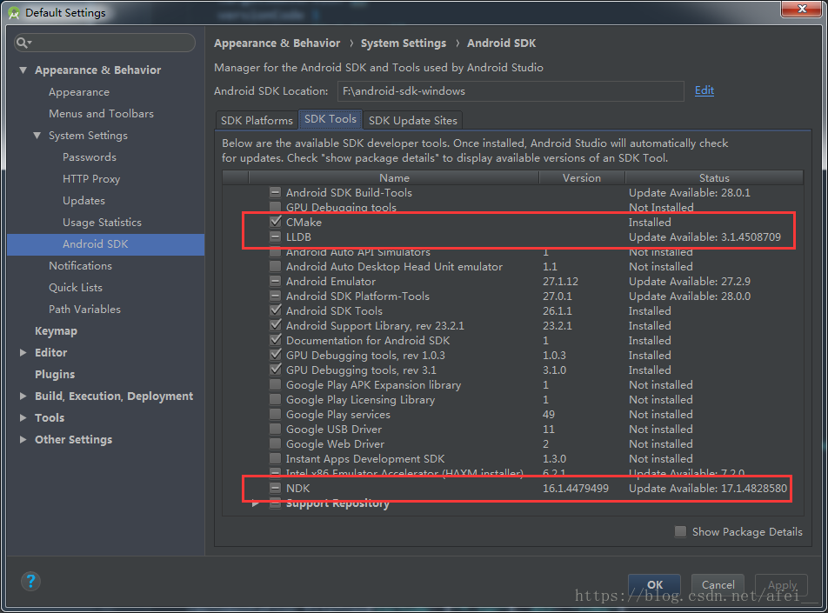Screen dimensions: 828x613
Task: Open the Plugins settings
Action: pyautogui.click(x=55, y=375)
